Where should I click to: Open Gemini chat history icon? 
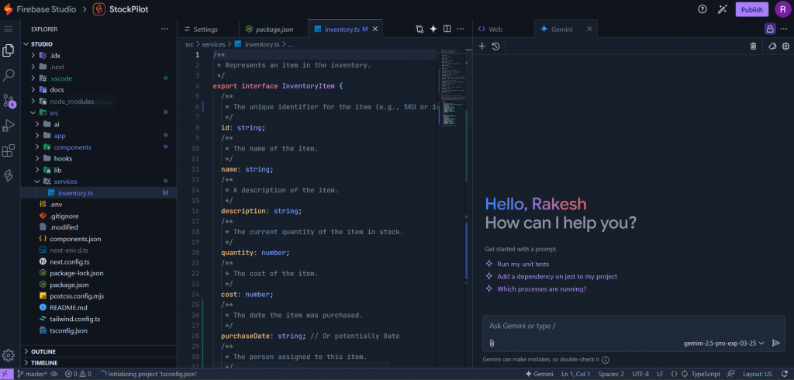[495, 46]
